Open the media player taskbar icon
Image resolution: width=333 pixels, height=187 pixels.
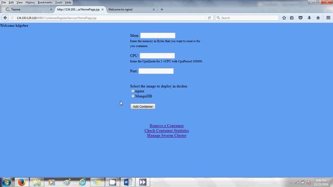pyautogui.click(x=52, y=182)
